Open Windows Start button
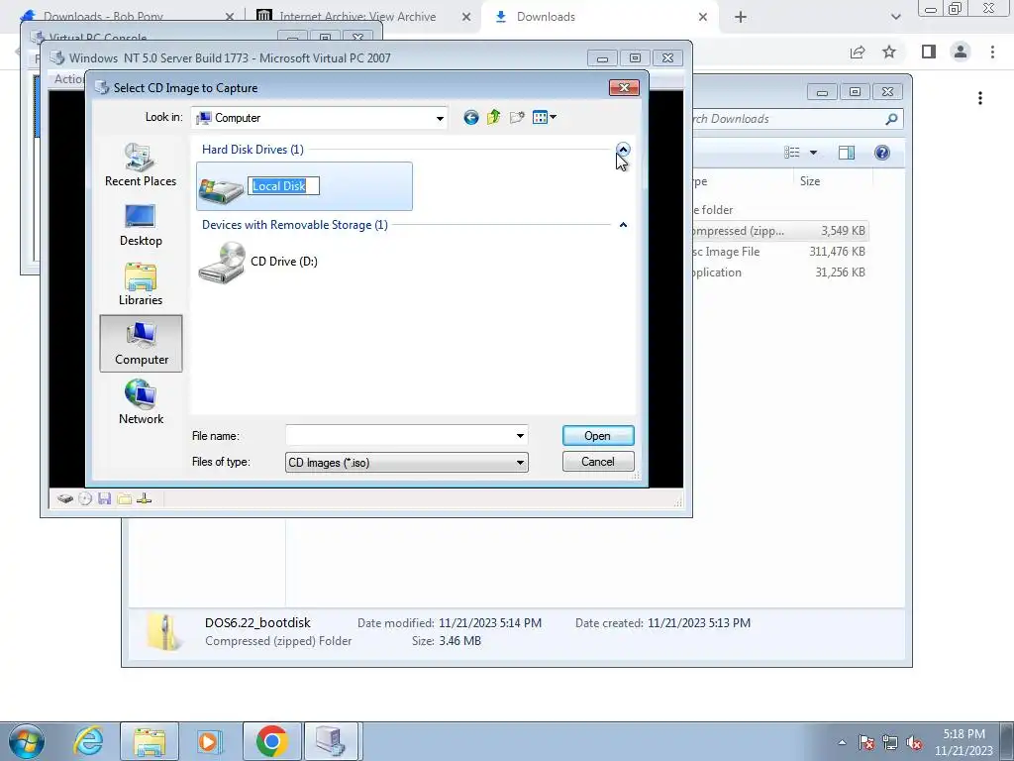 [x=26, y=741]
